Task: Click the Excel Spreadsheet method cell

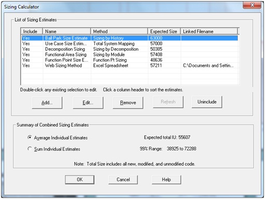Action: pyautogui.click(x=110, y=66)
